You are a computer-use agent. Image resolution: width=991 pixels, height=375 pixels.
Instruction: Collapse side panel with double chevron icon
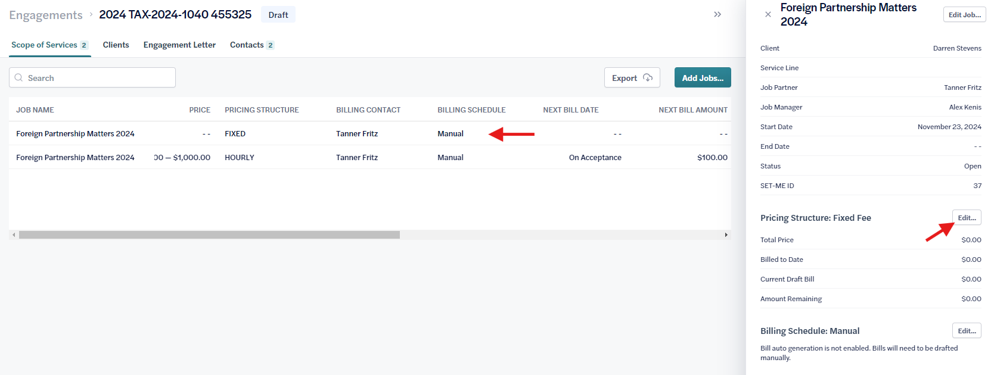coord(717,14)
